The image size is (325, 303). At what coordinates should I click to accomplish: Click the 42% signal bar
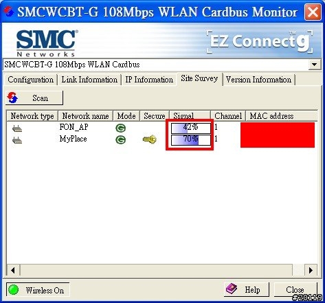pos(191,128)
